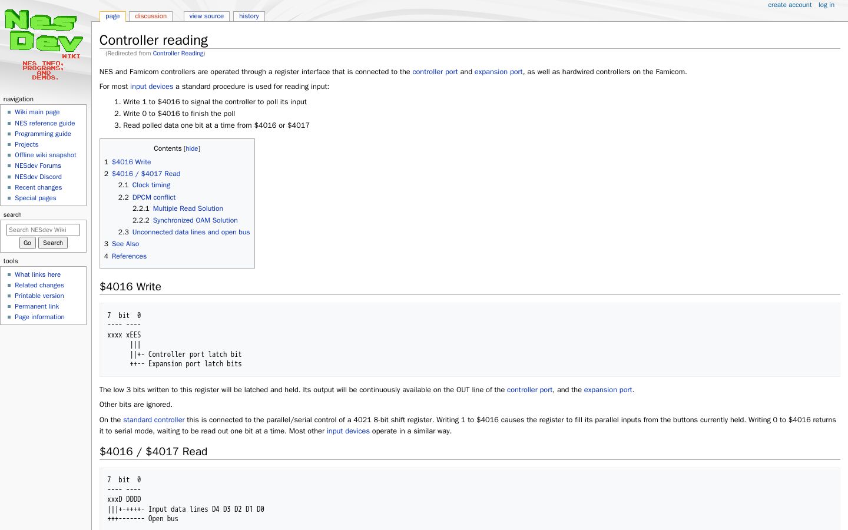Open the input devices link in intro
The image size is (848, 530).
(151, 87)
